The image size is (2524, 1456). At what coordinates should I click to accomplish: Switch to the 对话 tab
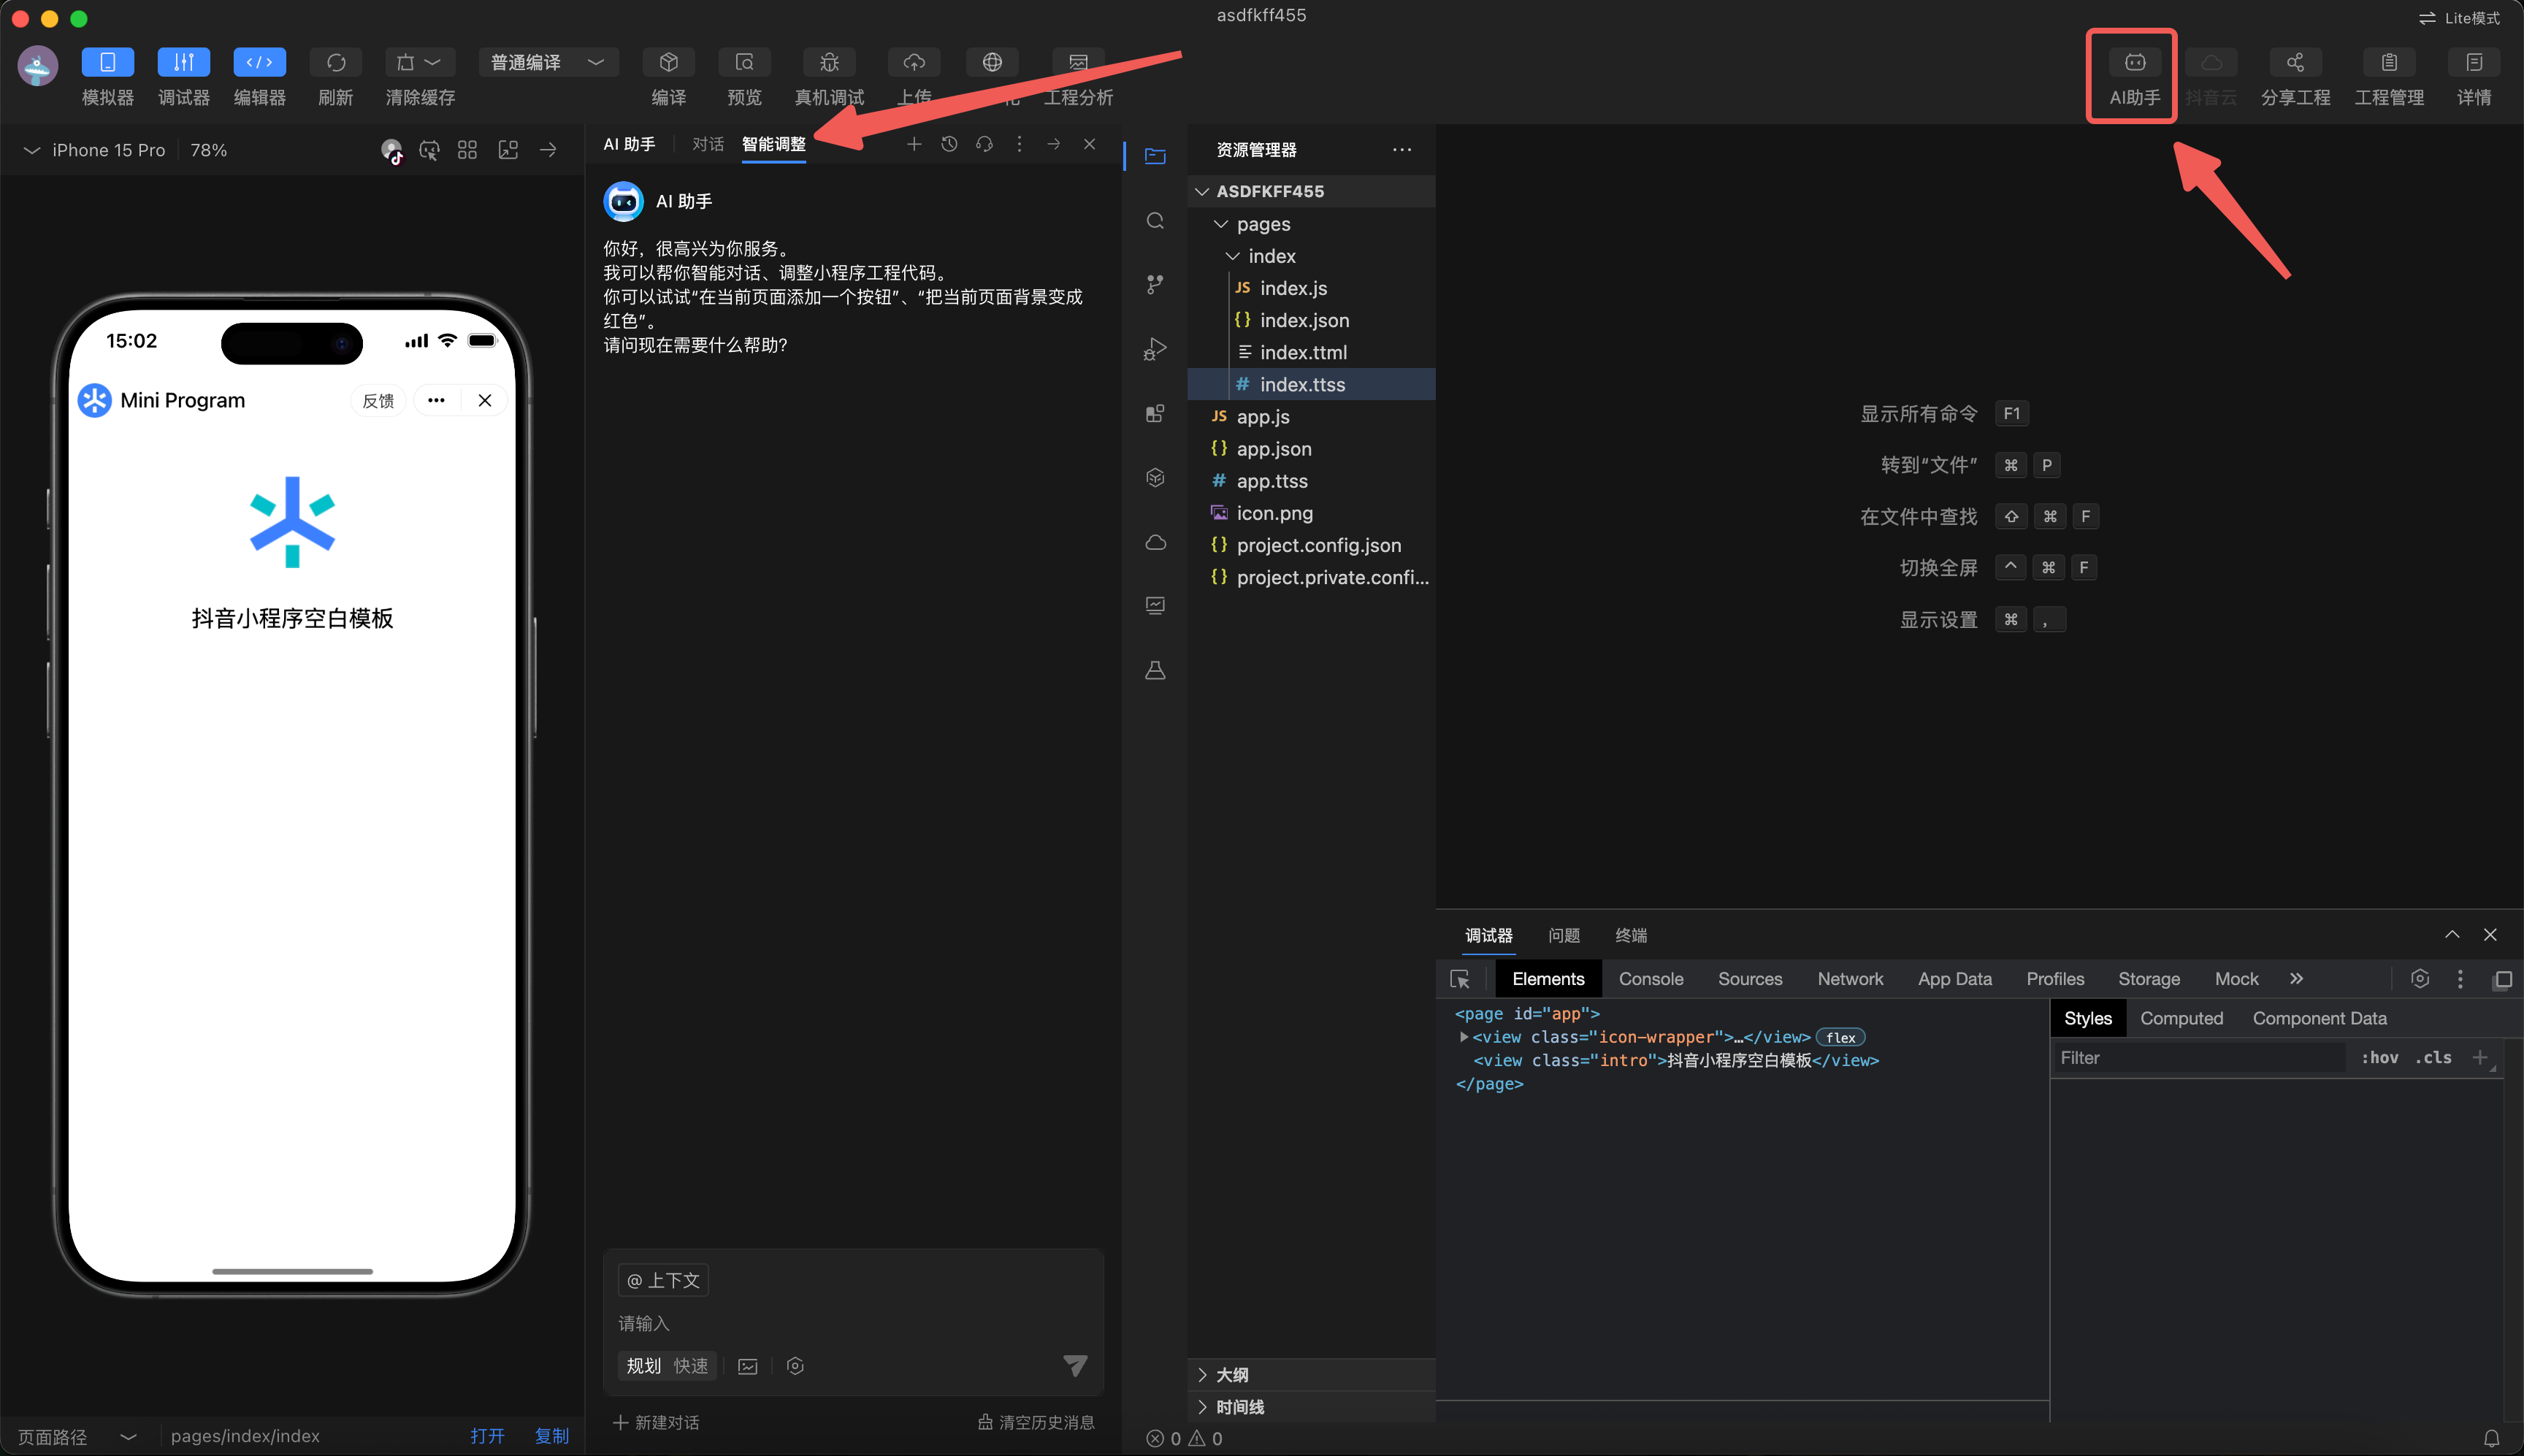pyautogui.click(x=707, y=145)
